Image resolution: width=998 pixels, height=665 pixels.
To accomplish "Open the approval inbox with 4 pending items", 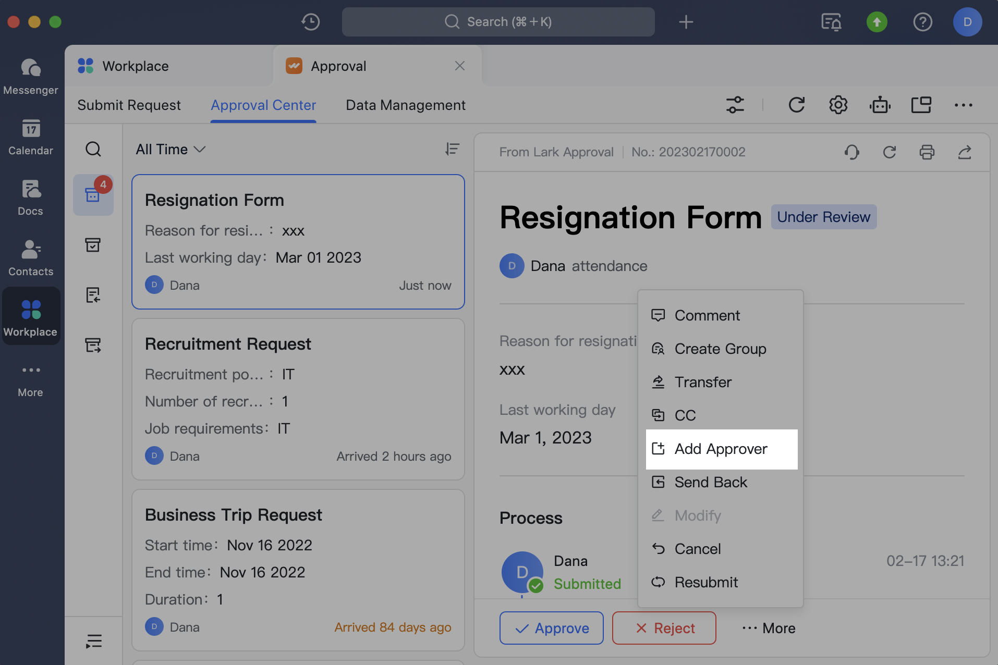I will [93, 195].
